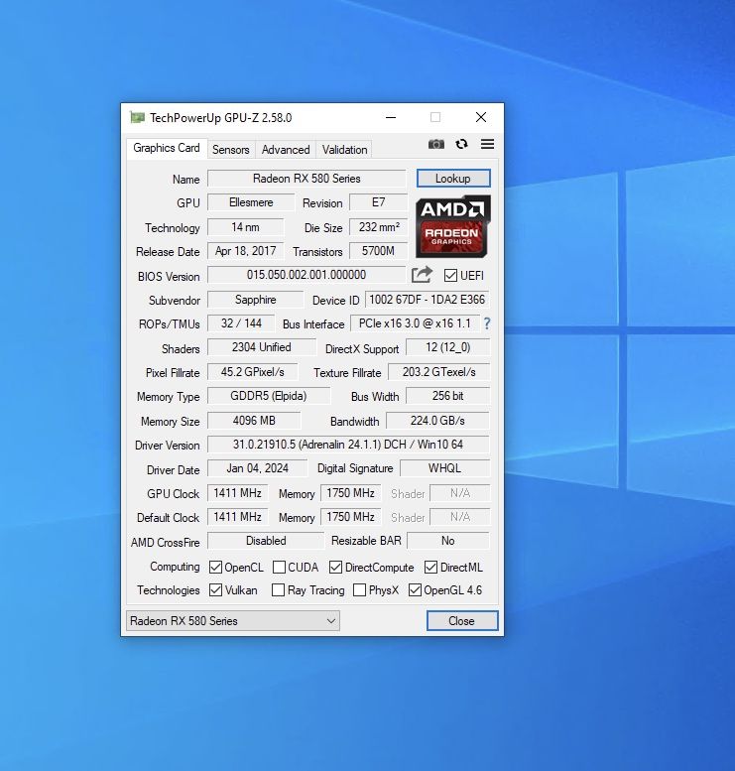This screenshot has height=771, width=735.
Task: Click the Memory Type field GDDR5 (Elpida)
Action: pos(269,396)
